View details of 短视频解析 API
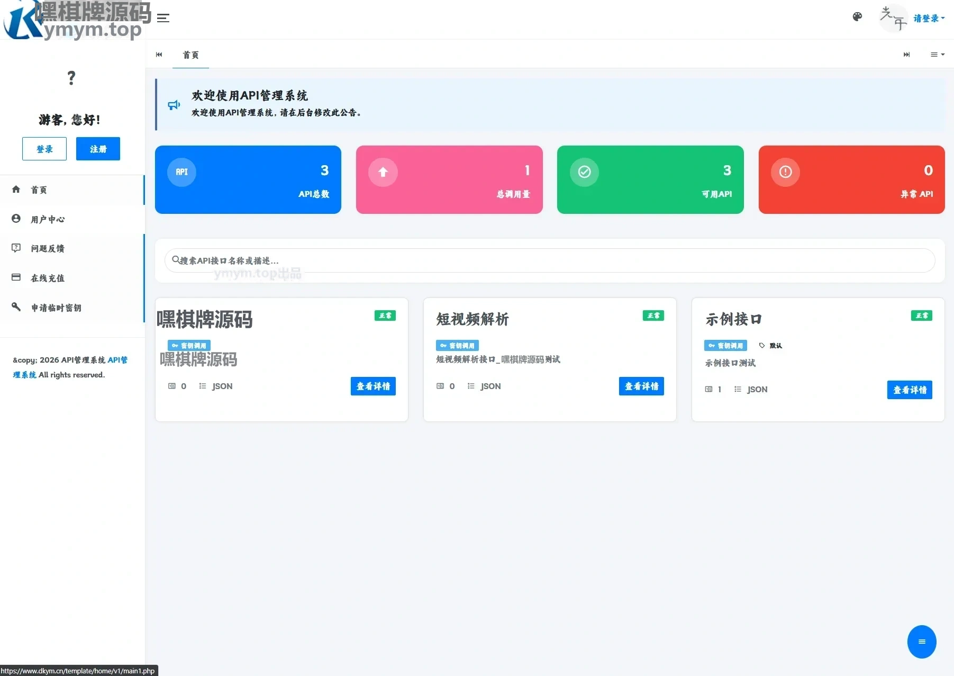Screen dimensions: 954x676 tap(641, 386)
